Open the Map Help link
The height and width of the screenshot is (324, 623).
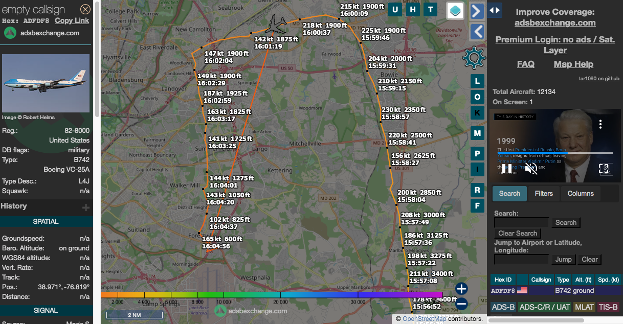(573, 64)
